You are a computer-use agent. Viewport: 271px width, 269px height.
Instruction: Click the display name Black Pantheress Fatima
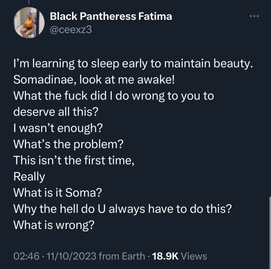click(111, 16)
